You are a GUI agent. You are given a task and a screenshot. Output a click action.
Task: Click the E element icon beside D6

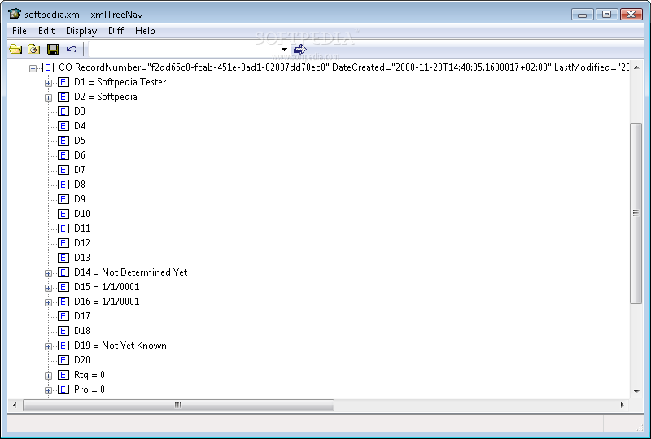63,155
